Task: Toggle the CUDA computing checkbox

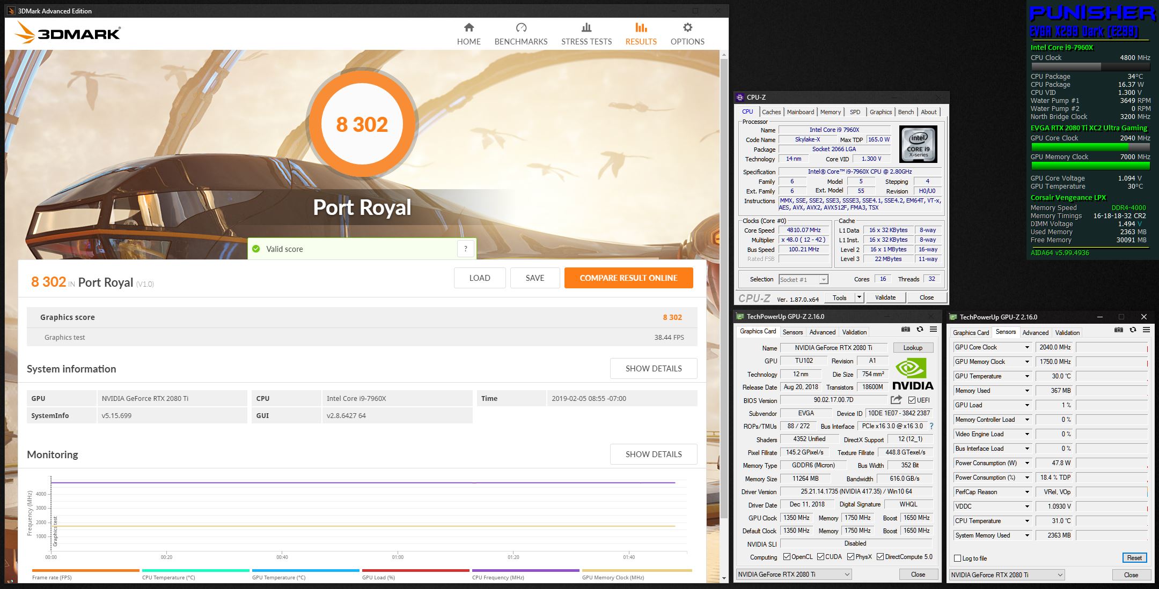Action: point(820,557)
